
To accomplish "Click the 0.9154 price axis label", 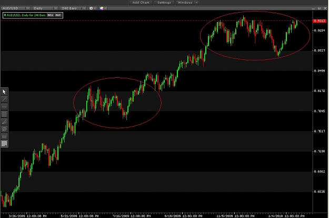I will 320,30.
